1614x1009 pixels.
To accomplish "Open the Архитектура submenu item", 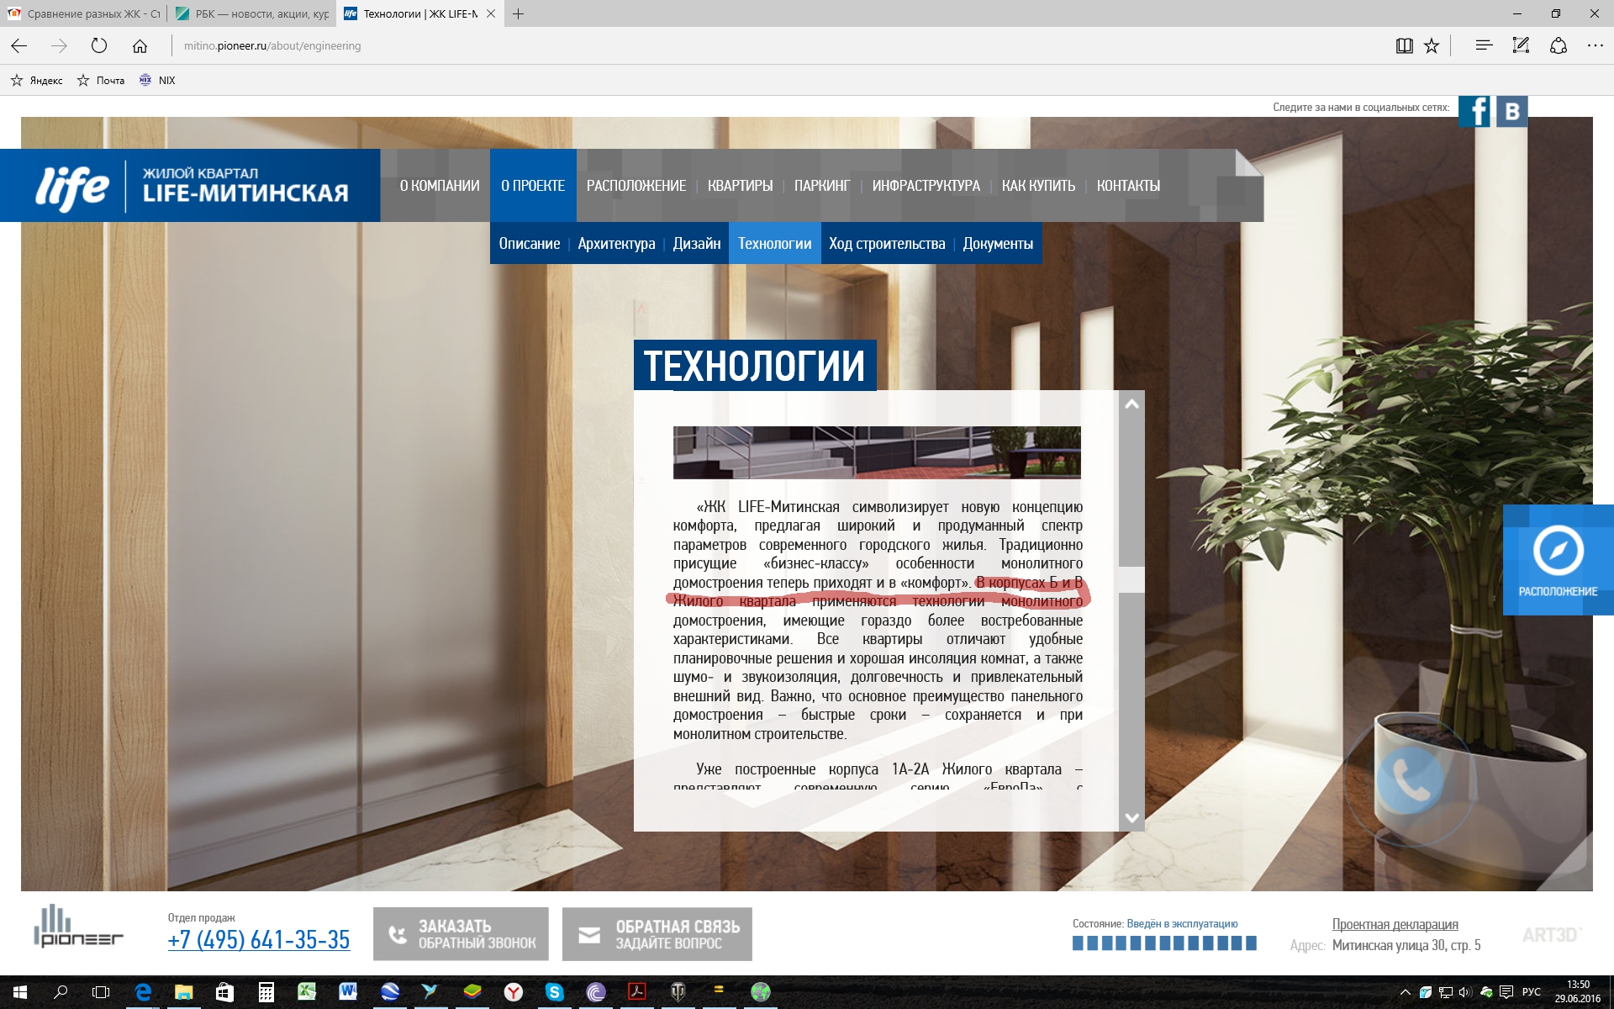I will point(616,244).
